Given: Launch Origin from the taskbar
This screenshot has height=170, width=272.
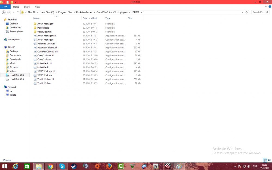Looking at the screenshot, I should click(x=97, y=166).
